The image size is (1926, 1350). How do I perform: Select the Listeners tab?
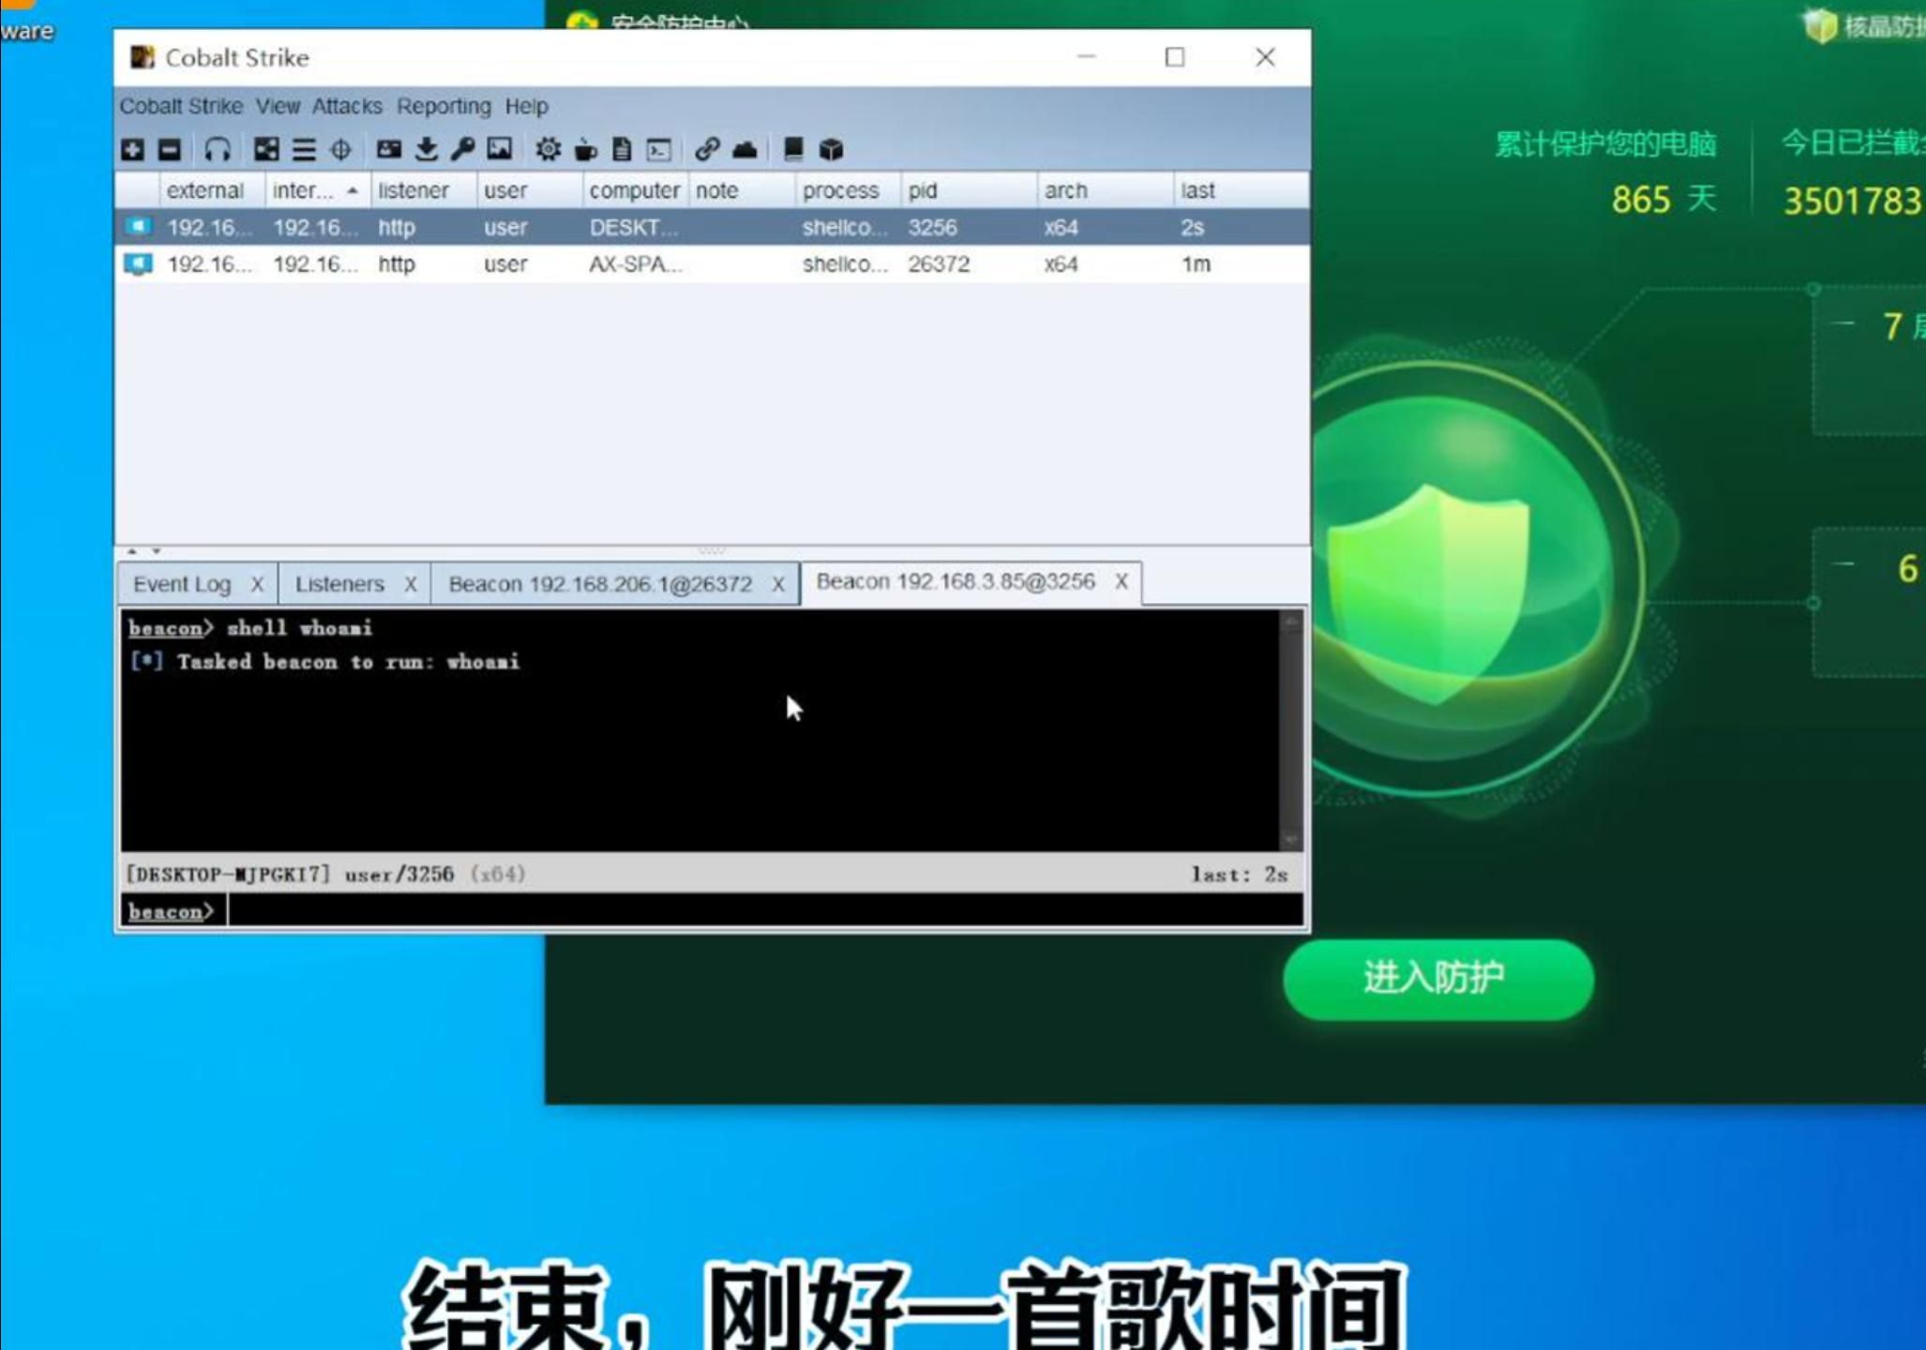339,582
